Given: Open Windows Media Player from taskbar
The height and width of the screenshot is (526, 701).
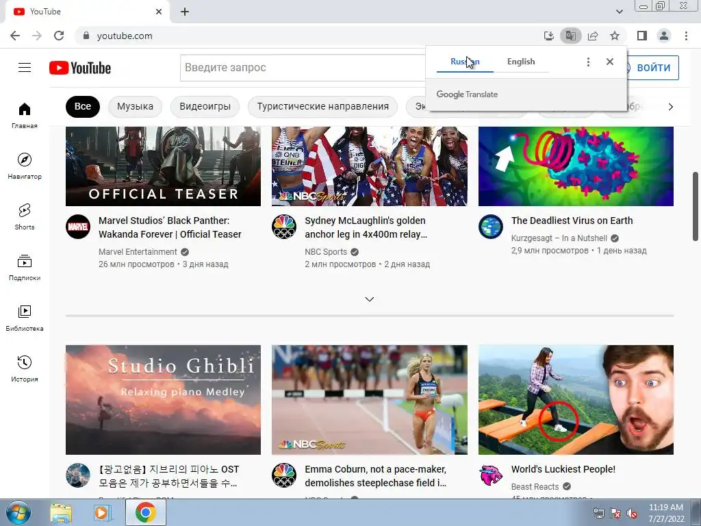Looking at the screenshot, I should point(102,513).
